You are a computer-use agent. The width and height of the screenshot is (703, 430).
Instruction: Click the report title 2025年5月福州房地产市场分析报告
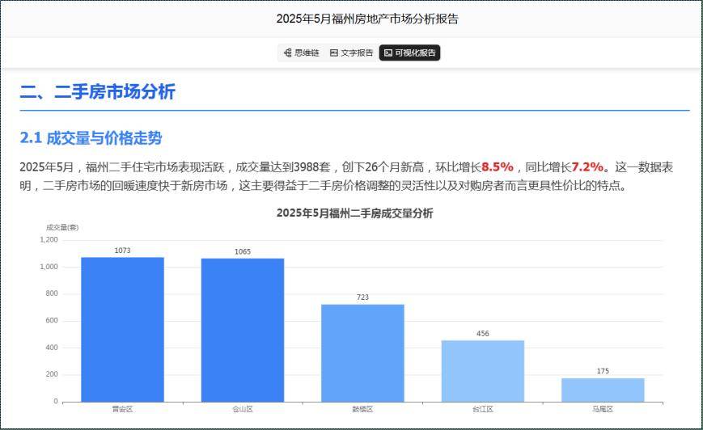(367, 19)
